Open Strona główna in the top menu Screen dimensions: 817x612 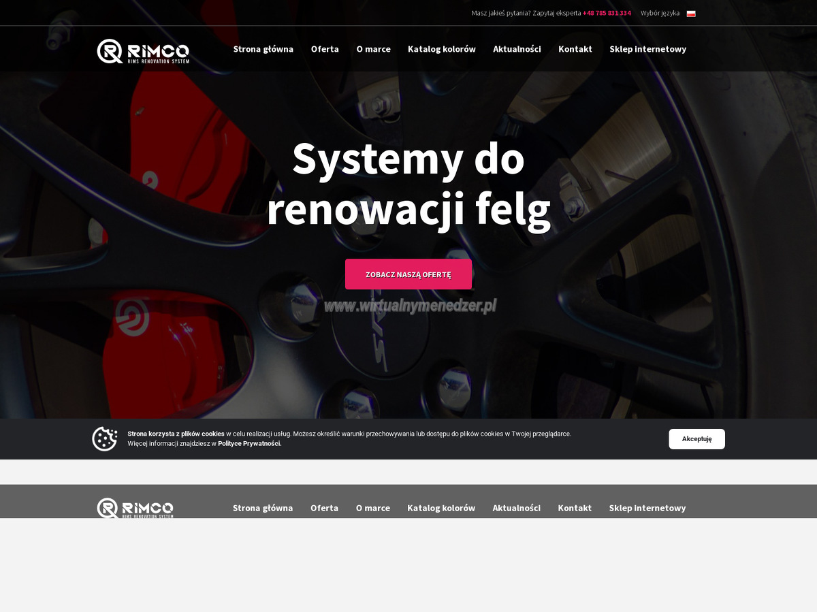(x=263, y=49)
